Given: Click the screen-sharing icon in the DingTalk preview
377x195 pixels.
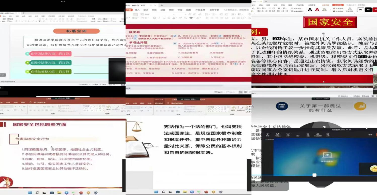Looking at the screenshot, I should pyautogui.click(x=327, y=155).
